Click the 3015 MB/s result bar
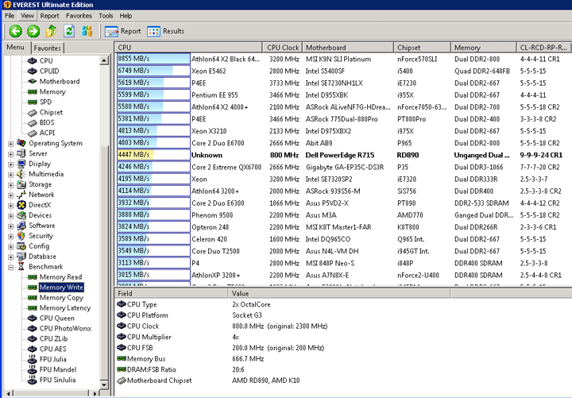The image size is (572, 398). tap(153, 275)
